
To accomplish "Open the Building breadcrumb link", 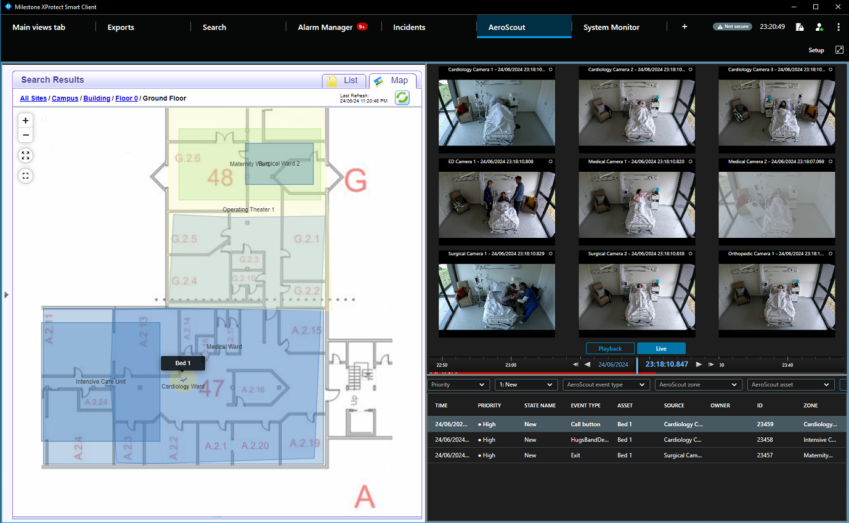I will [x=97, y=99].
